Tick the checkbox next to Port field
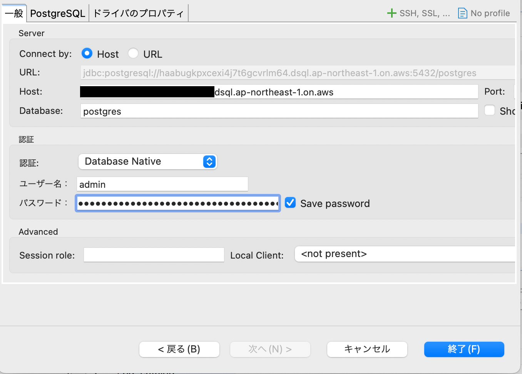522x374 pixels. [490, 110]
